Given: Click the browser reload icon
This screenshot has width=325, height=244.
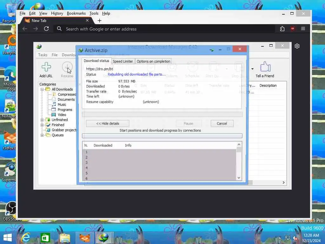Looking at the screenshot, I should click(x=46, y=29).
